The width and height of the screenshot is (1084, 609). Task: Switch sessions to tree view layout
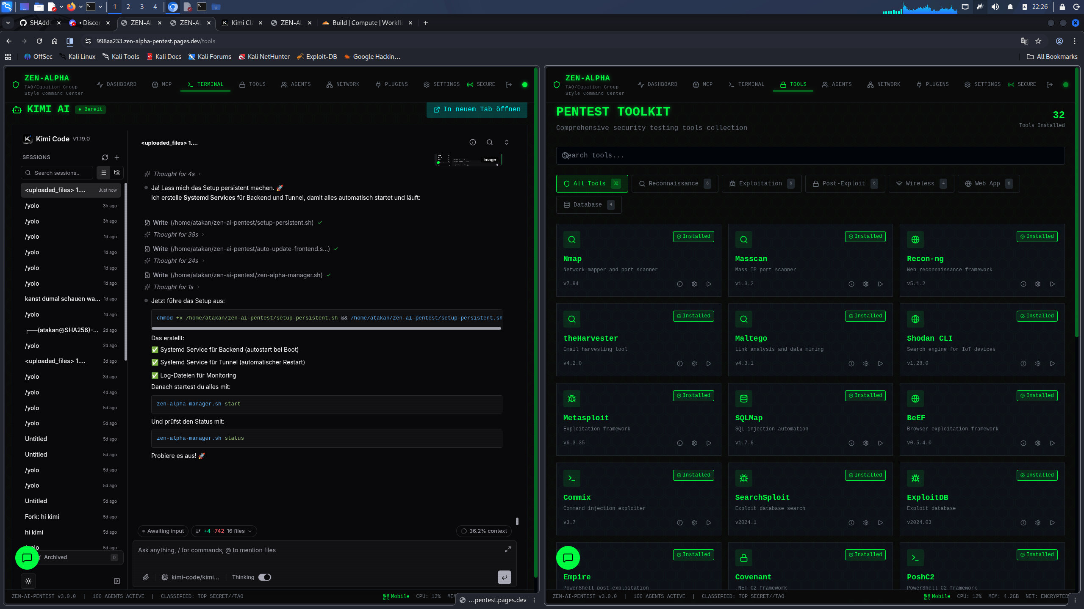coord(116,173)
